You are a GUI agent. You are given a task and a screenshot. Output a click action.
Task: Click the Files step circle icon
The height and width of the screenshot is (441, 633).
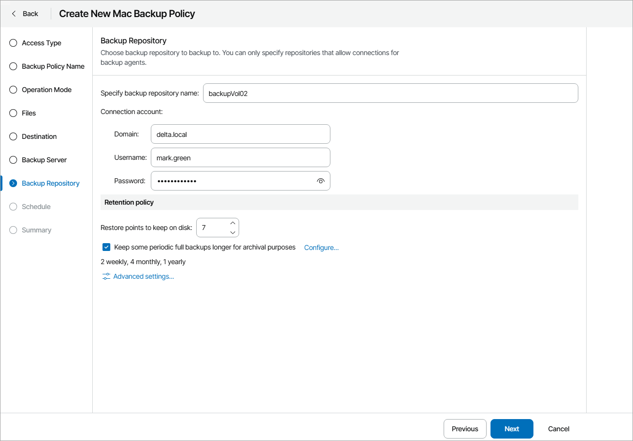[x=13, y=113]
